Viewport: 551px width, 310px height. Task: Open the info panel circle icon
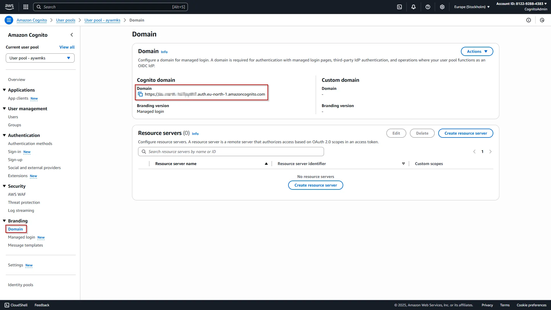coord(529,20)
